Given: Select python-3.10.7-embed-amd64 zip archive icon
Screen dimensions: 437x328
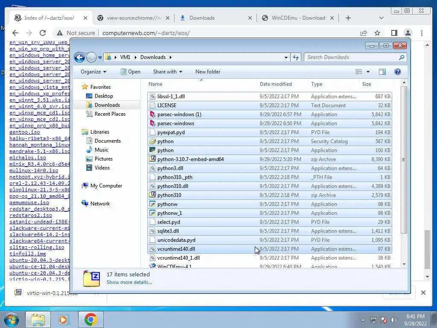Looking at the screenshot, I should point(152,159).
